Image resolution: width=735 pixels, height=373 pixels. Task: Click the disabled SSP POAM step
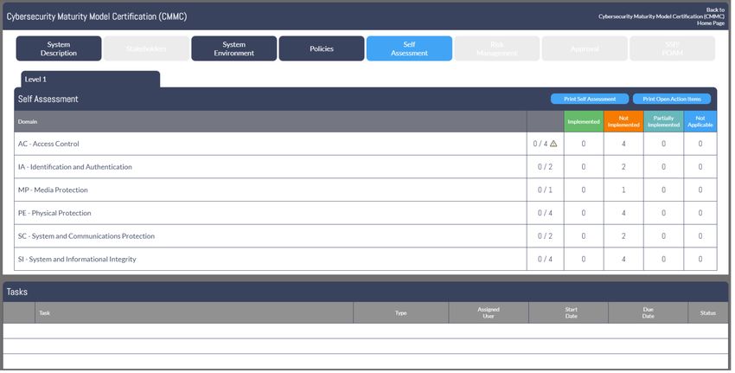[672, 48]
